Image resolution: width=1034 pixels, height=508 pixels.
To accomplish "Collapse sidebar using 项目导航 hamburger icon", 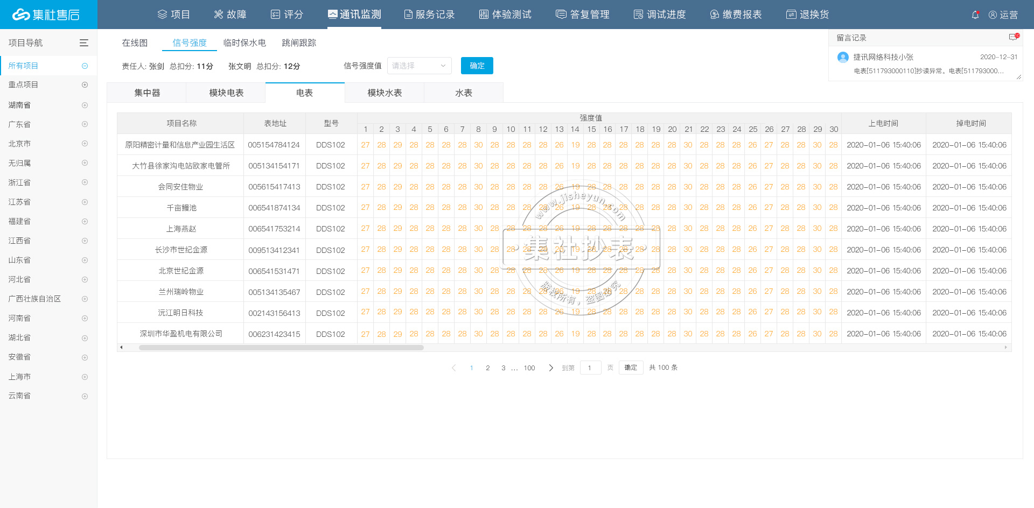I will click(84, 43).
